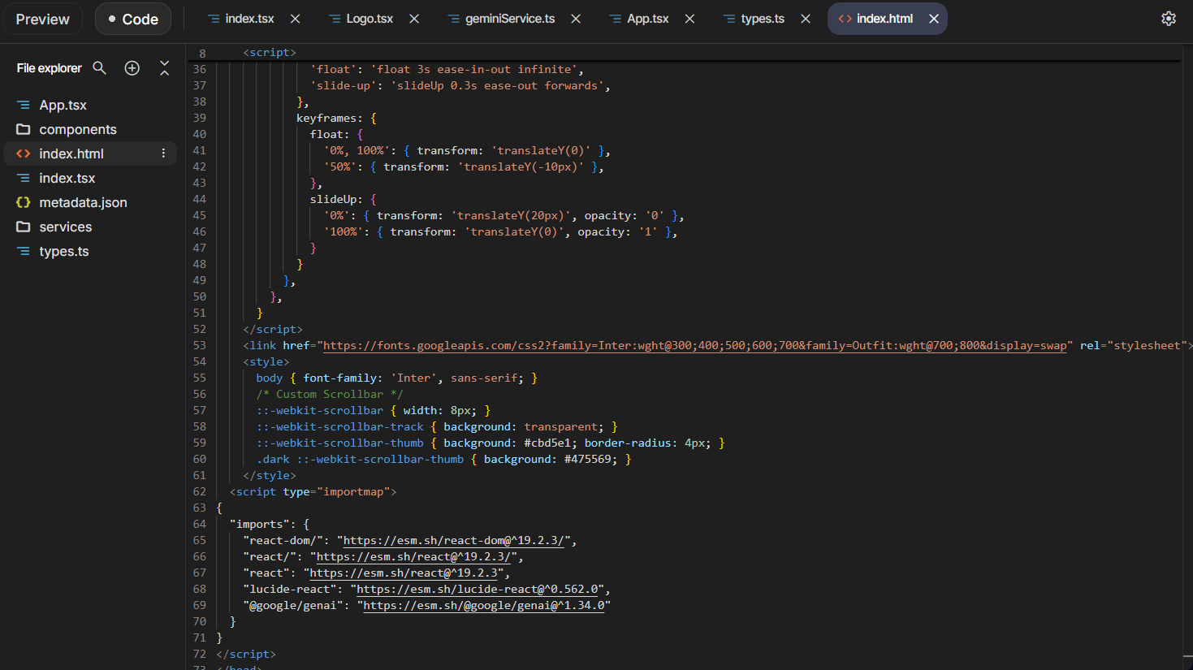Add a new file with plus icon

click(x=132, y=68)
